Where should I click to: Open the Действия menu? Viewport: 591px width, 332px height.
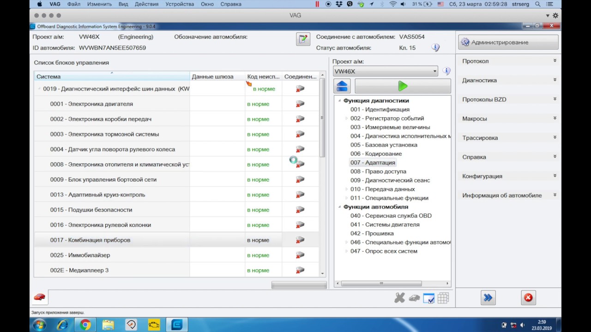(x=146, y=4)
